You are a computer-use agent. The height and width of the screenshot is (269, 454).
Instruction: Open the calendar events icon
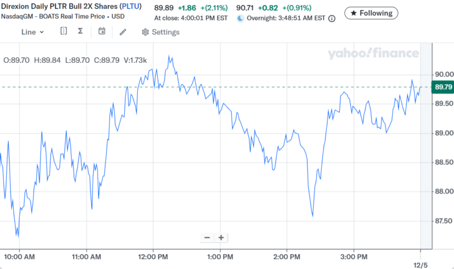point(102,31)
